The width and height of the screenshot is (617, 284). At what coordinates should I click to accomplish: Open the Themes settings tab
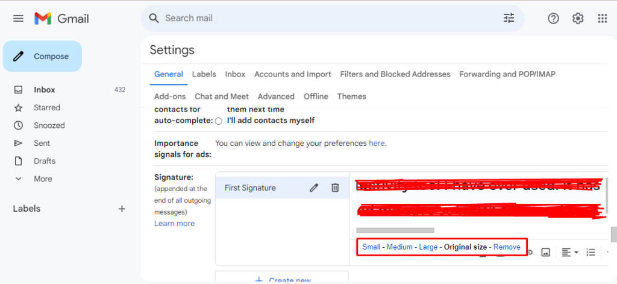point(351,96)
